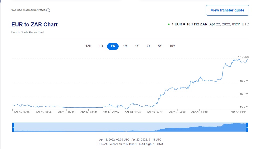
Task: Switch to the 1Y chart view
Action: point(137,46)
